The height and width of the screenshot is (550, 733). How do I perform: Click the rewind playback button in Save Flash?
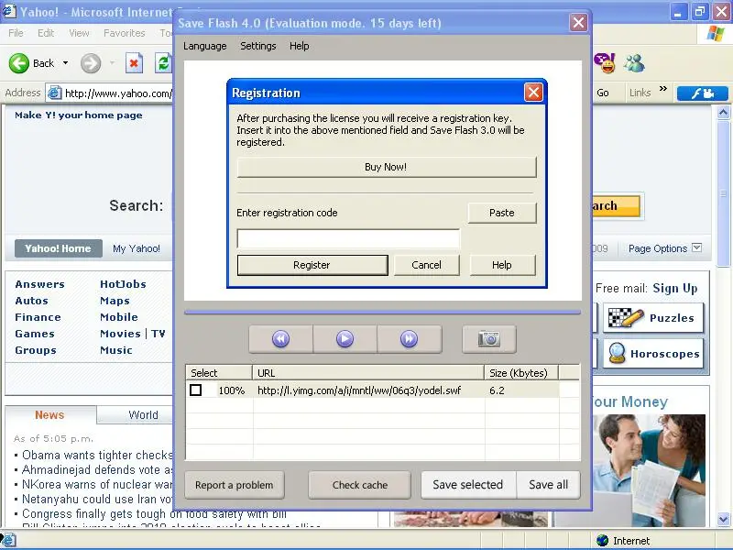[281, 338]
